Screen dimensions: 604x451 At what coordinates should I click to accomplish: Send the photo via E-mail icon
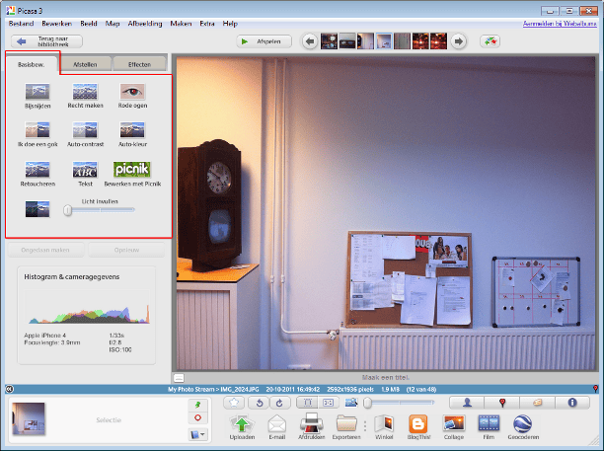[276, 423]
